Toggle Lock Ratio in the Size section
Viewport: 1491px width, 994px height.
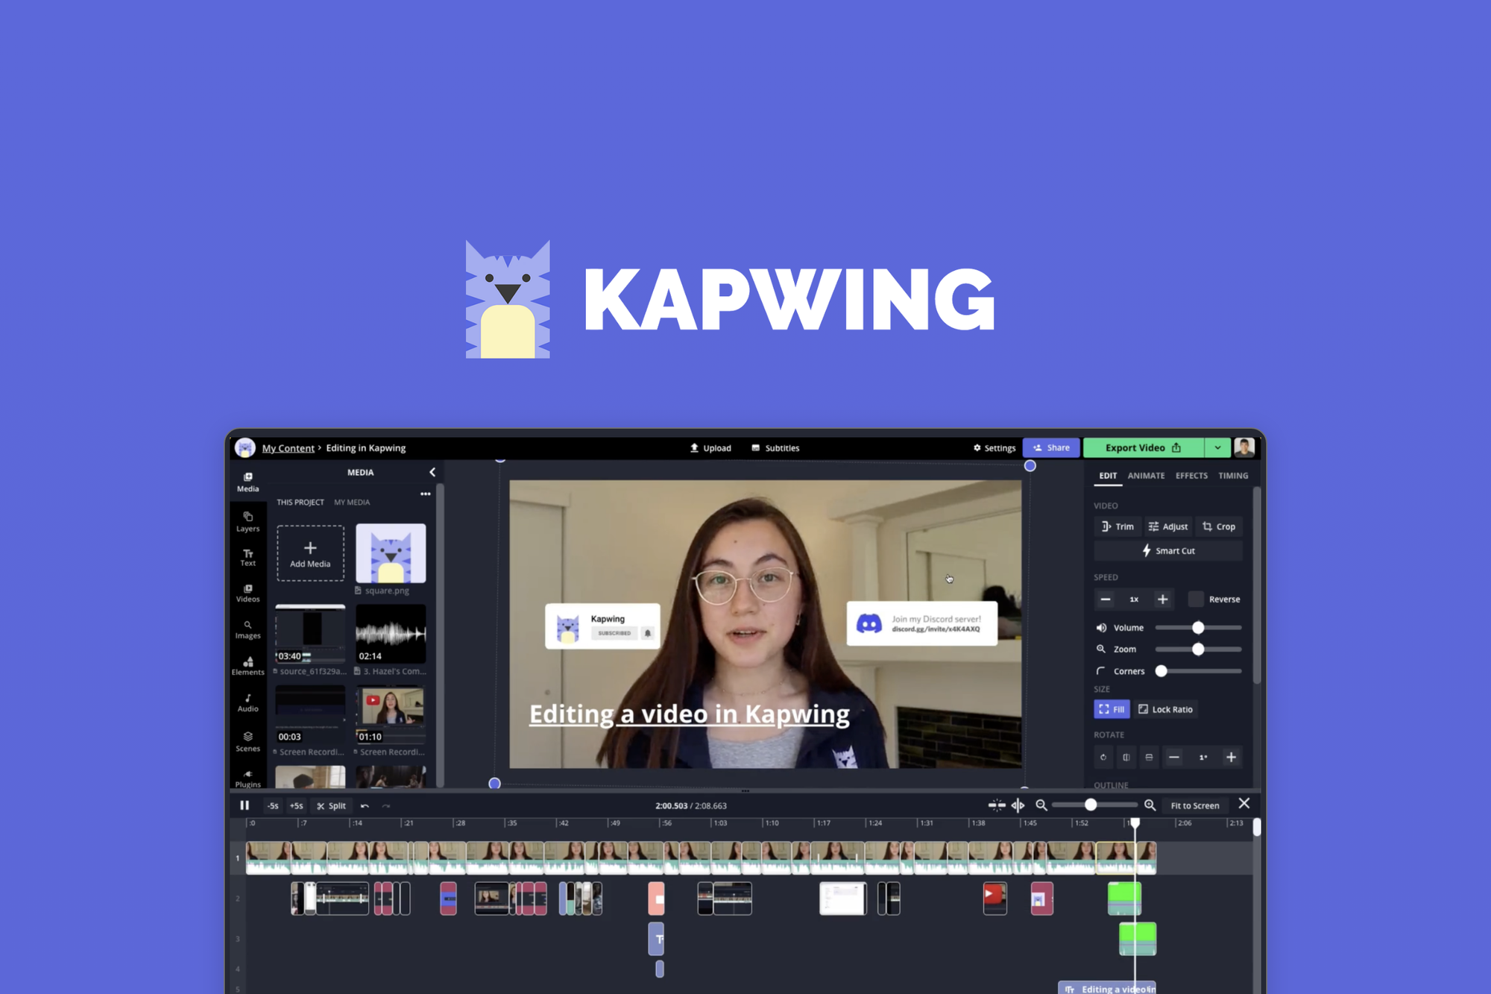pos(1165,709)
